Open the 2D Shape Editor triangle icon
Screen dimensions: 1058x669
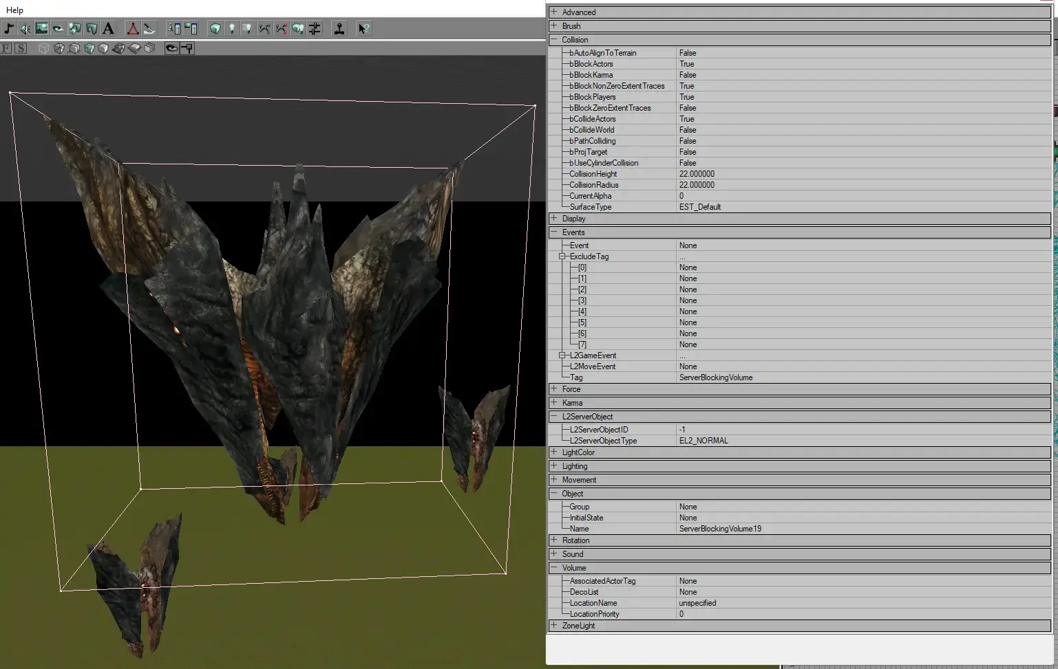click(x=133, y=28)
